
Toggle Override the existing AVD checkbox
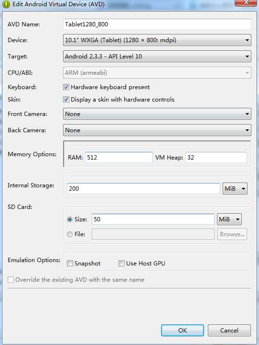point(11,280)
